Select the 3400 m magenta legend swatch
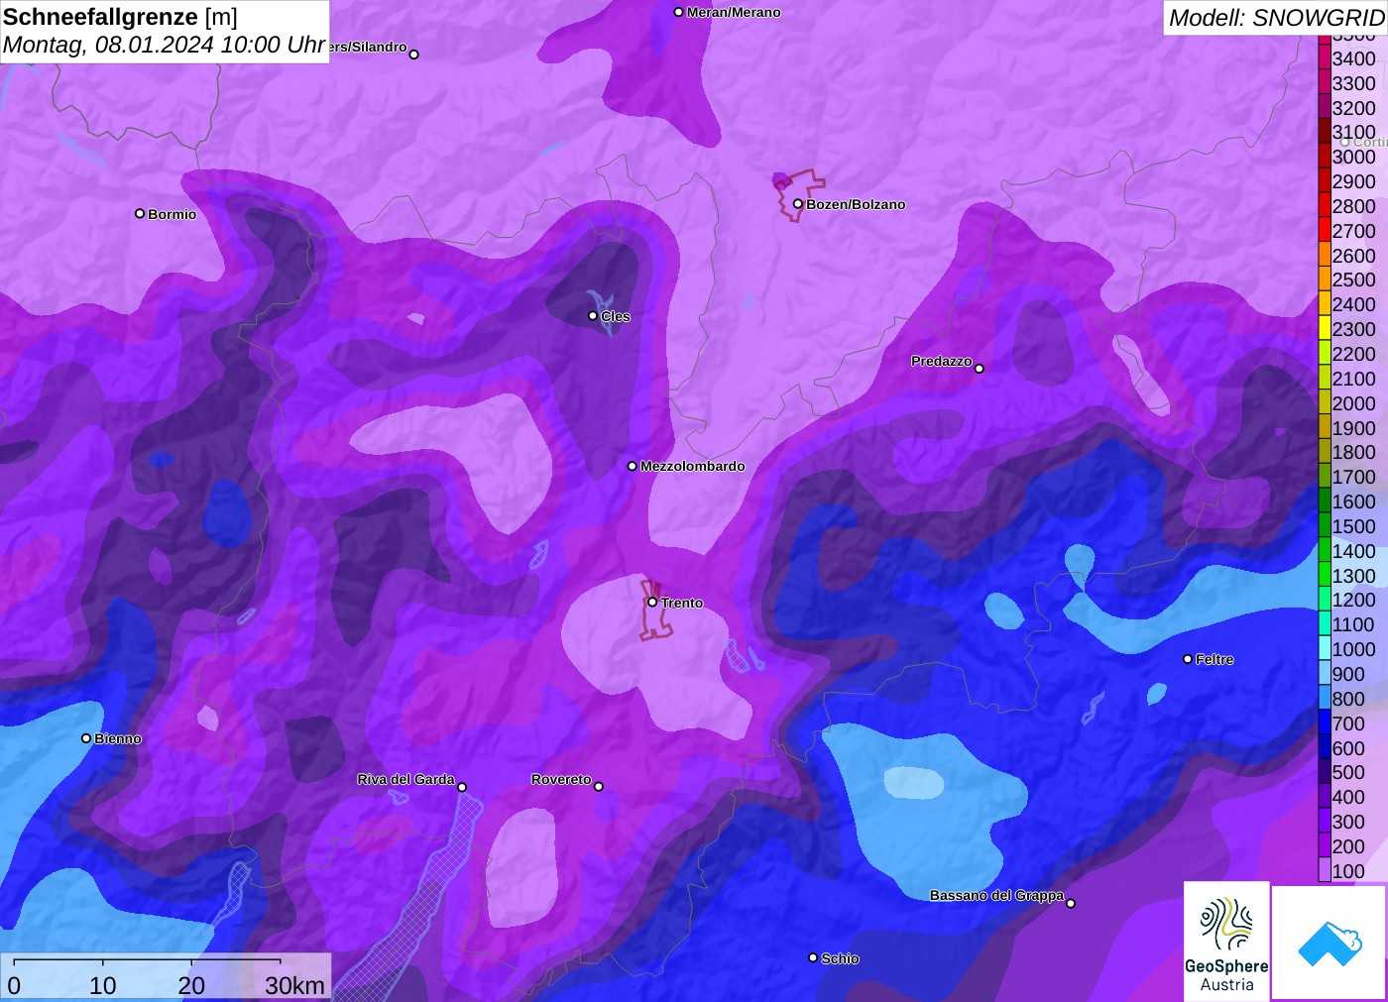Viewport: 1388px width, 1002px height. pyautogui.click(x=1325, y=57)
